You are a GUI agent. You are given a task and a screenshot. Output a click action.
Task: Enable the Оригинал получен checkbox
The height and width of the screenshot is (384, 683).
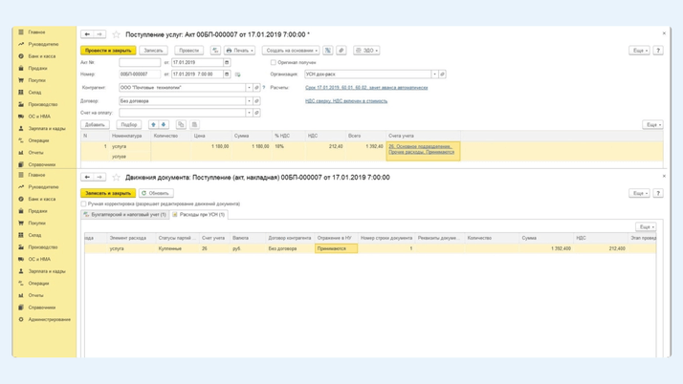[x=274, y=62]
